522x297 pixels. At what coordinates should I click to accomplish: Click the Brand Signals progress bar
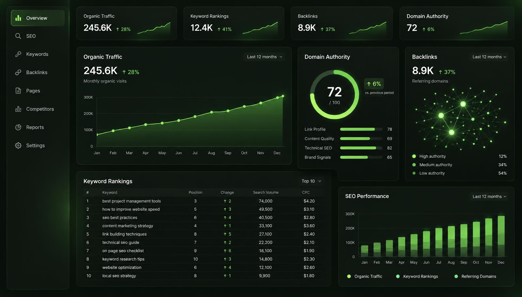[361, 157]
